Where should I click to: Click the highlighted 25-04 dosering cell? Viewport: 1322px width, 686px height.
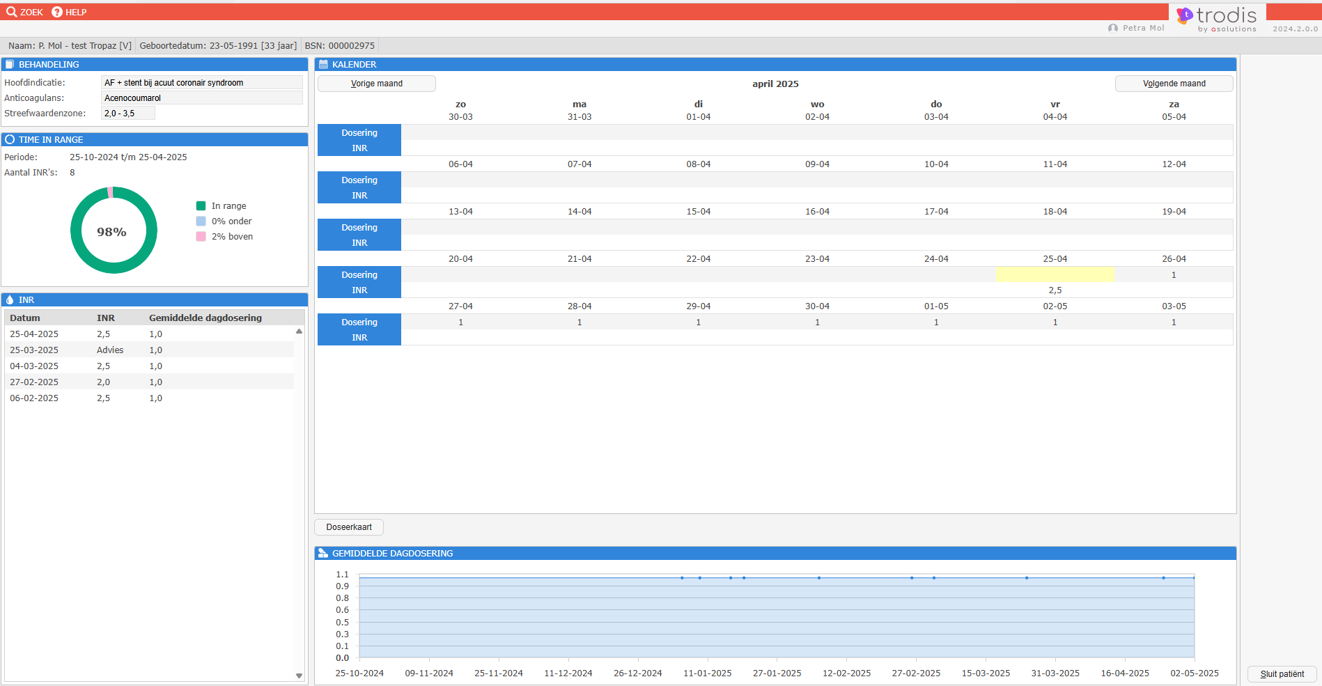pyautogui.click(x=1055, y=274)
